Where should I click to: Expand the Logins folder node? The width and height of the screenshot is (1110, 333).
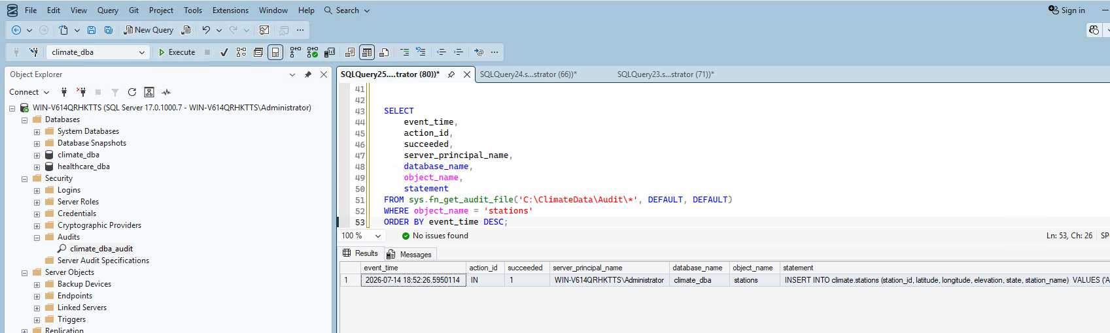37,191
